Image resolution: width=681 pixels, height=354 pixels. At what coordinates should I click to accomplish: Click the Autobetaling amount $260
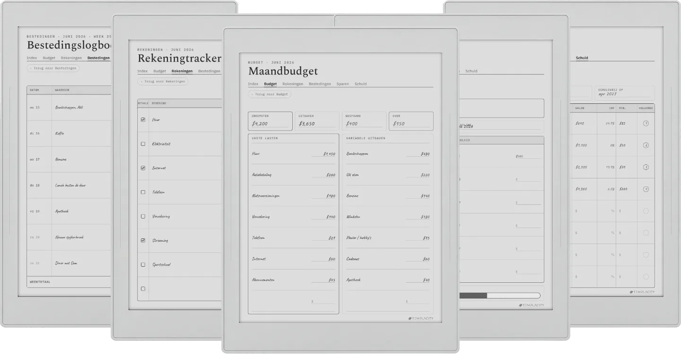[331, 175]
